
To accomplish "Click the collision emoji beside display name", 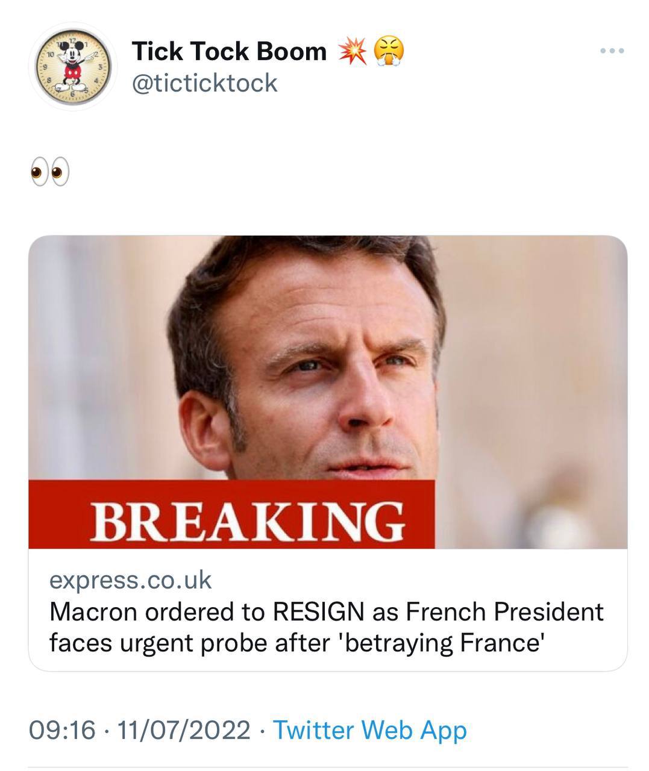I will coord(353,52).
